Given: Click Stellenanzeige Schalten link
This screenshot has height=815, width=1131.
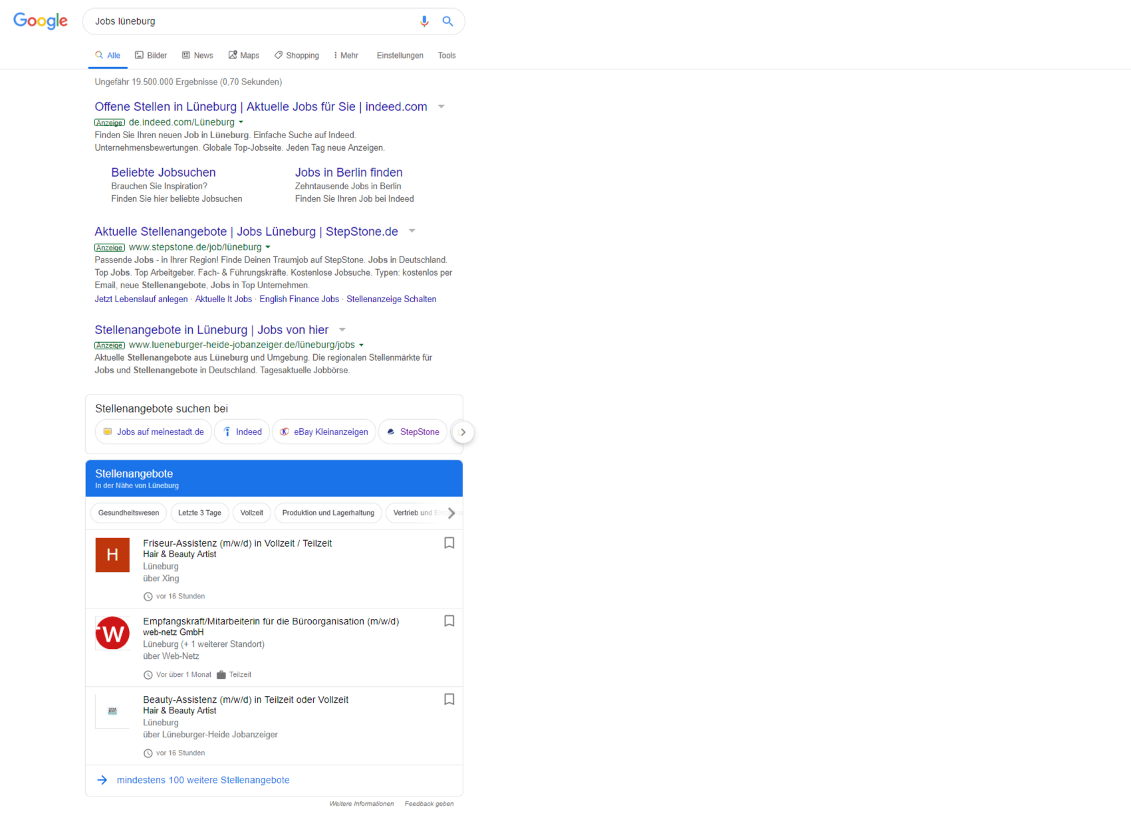Looking at the screenshot, I should pyautogui.click(x=392, y=300).
